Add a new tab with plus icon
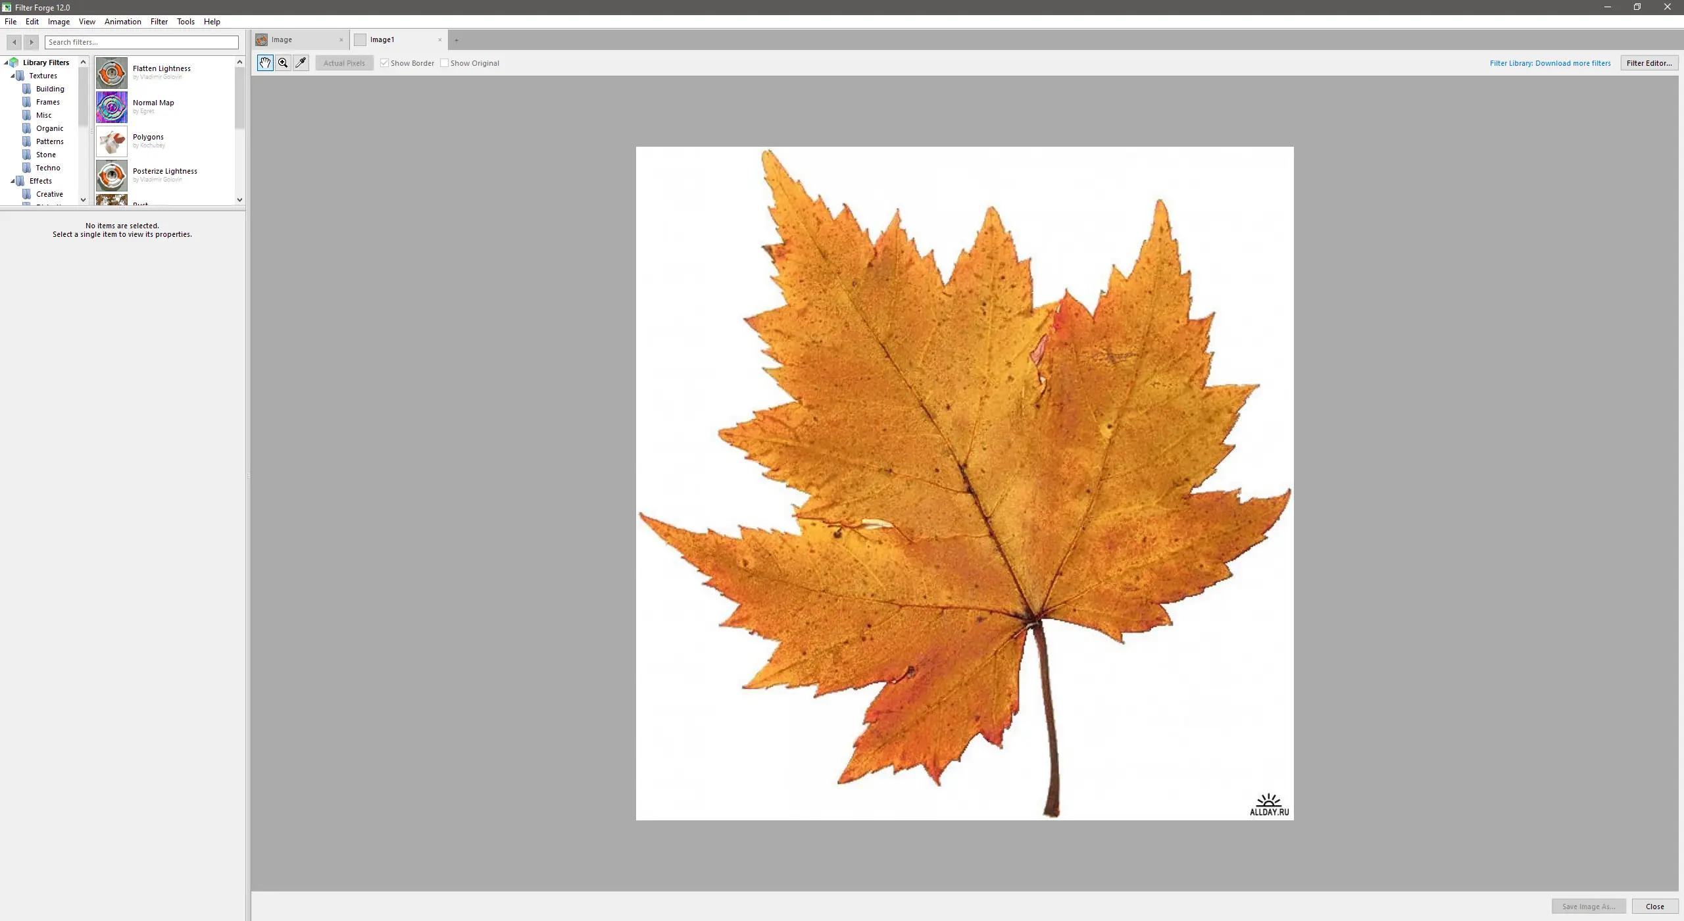Viewport: 1684px width, 921px height. point(457,40)
